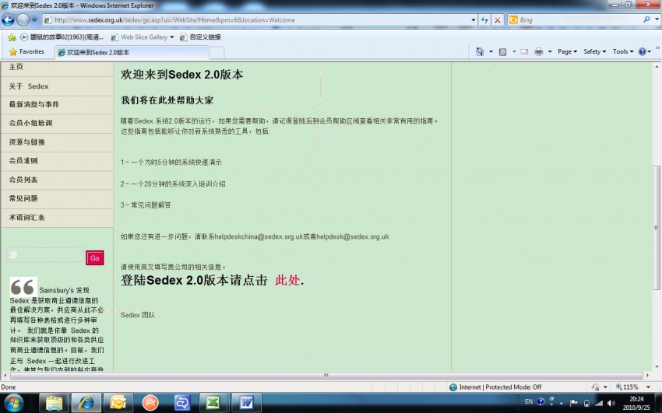Select the 欢迎来到Sedex 2.0版本 tab
Image resolution: width=662 pixels, height=413 pixels.
coord(131,52)
